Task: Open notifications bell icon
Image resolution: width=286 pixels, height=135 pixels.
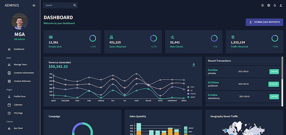Action: (275, 5)
